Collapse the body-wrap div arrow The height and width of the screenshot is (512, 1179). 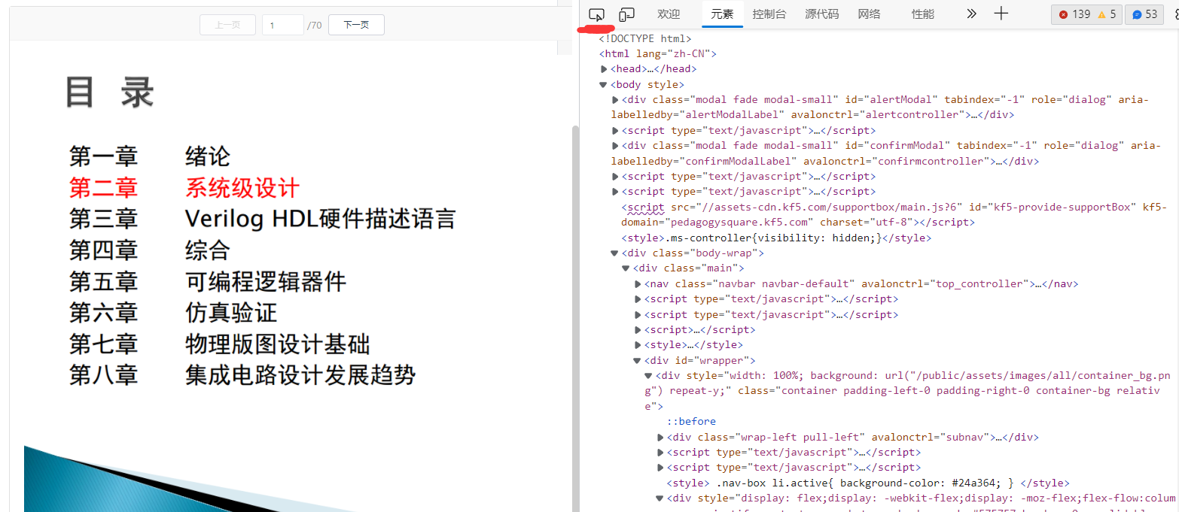tap(615, 253)
